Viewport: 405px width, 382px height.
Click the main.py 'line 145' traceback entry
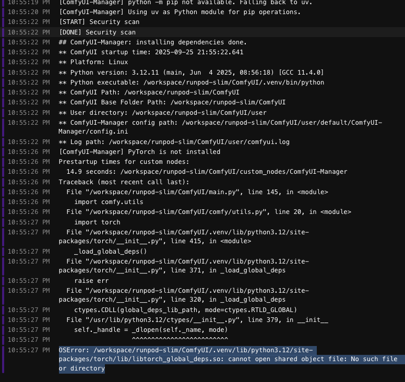coord(197,192)
